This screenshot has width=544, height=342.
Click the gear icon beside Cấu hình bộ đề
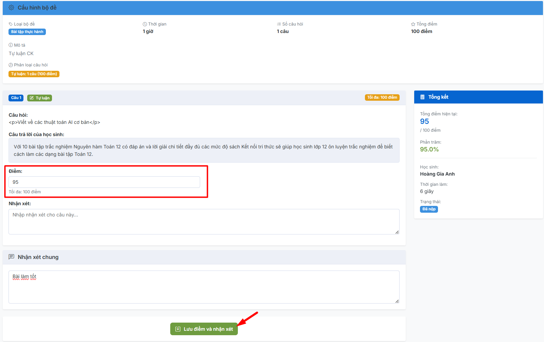click(11, 7)
